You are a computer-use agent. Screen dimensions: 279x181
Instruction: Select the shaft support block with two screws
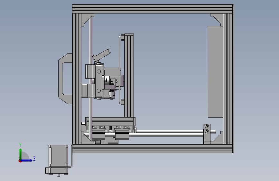click(207, 134)
